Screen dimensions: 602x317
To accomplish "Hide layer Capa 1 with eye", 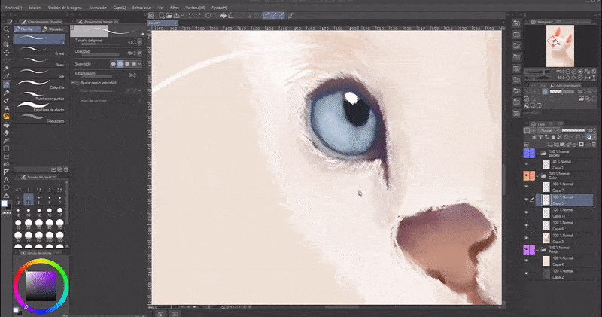I will pos(526,164).
